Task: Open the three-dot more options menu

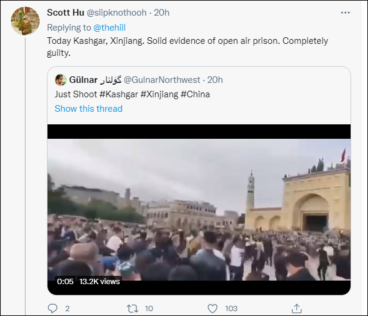Action: (x=344, y=12)
